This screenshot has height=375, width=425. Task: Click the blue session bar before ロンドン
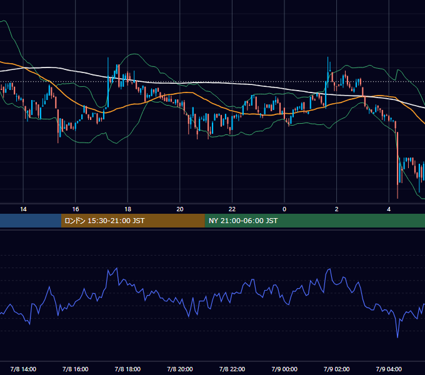coord(31,221)
